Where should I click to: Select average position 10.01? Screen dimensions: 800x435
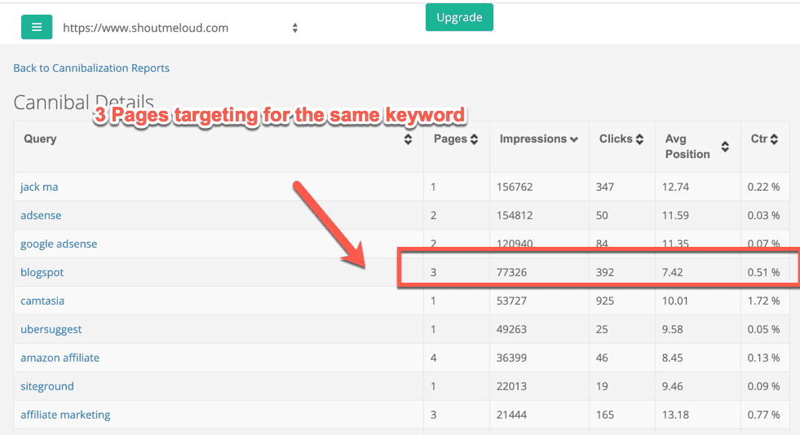pos(675,301)
